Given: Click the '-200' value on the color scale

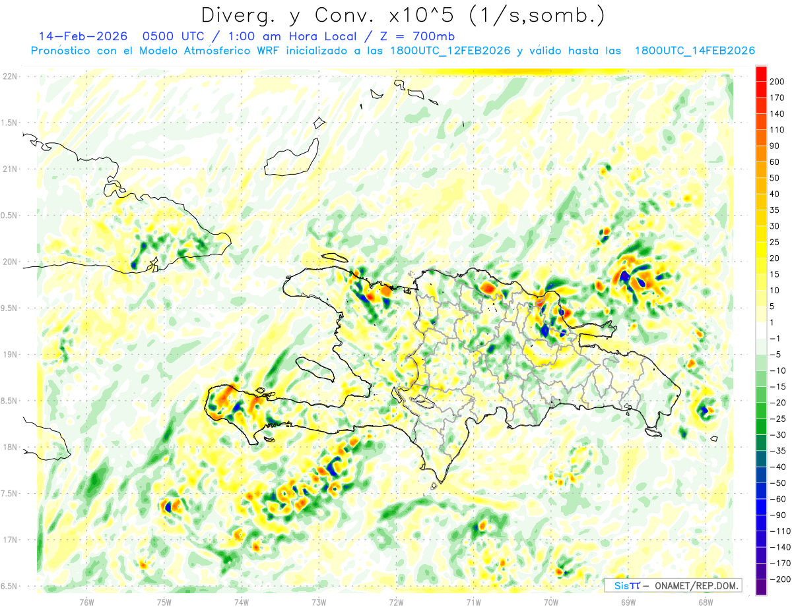Looking at the screenshot, I should [x=781, y=579].
